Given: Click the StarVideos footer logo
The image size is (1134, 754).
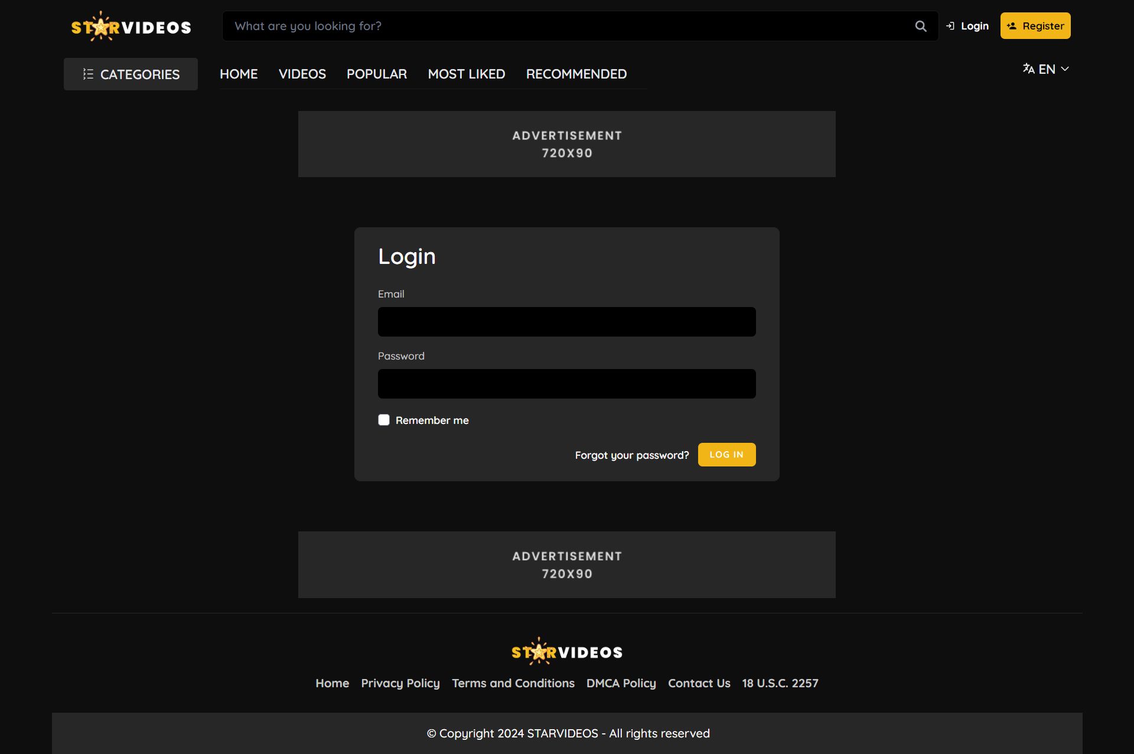Looking at the screenshot, I should coord(566,652).
